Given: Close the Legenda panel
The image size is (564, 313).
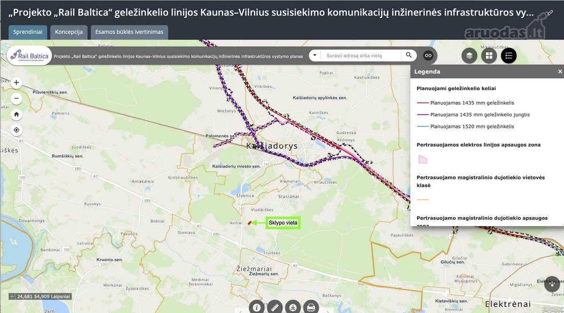Looking at the screenshot, I should click(x=560, y=71).
